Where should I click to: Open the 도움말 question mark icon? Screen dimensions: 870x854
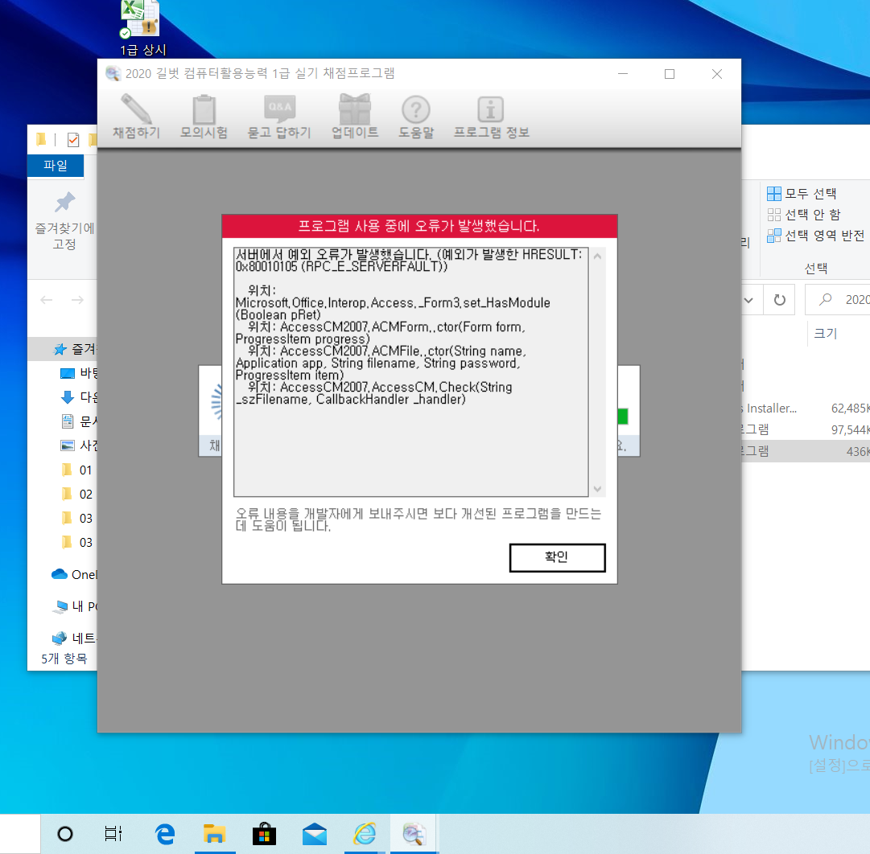coord(416,110)
